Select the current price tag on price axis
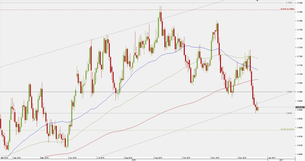This screenshot has width=305, height=161. click(300, 107)
